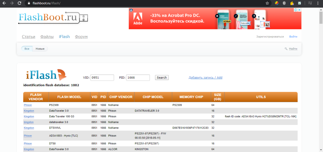Open the colorful round extension icon
Viewport: 323px width, 152px height.
[x=276, y=3]
